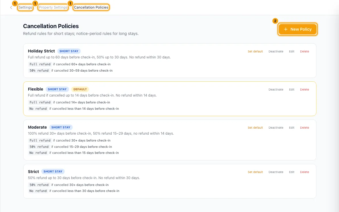Click the SHORT STAY badge on Flexible

coord(57,89)
